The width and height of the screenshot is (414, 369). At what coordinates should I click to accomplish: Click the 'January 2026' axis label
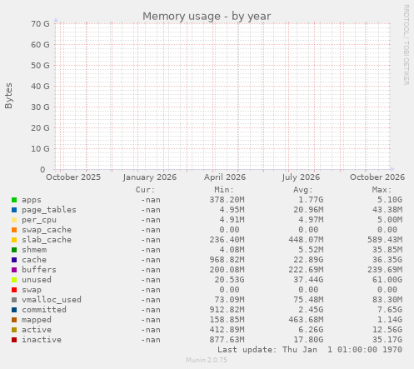[x=150, y=177]
